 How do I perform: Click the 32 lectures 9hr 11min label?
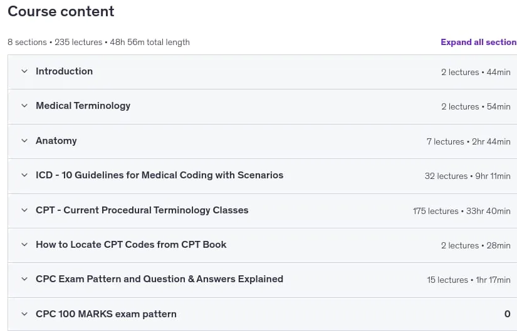pyautogui.click(x=467, y=176)
